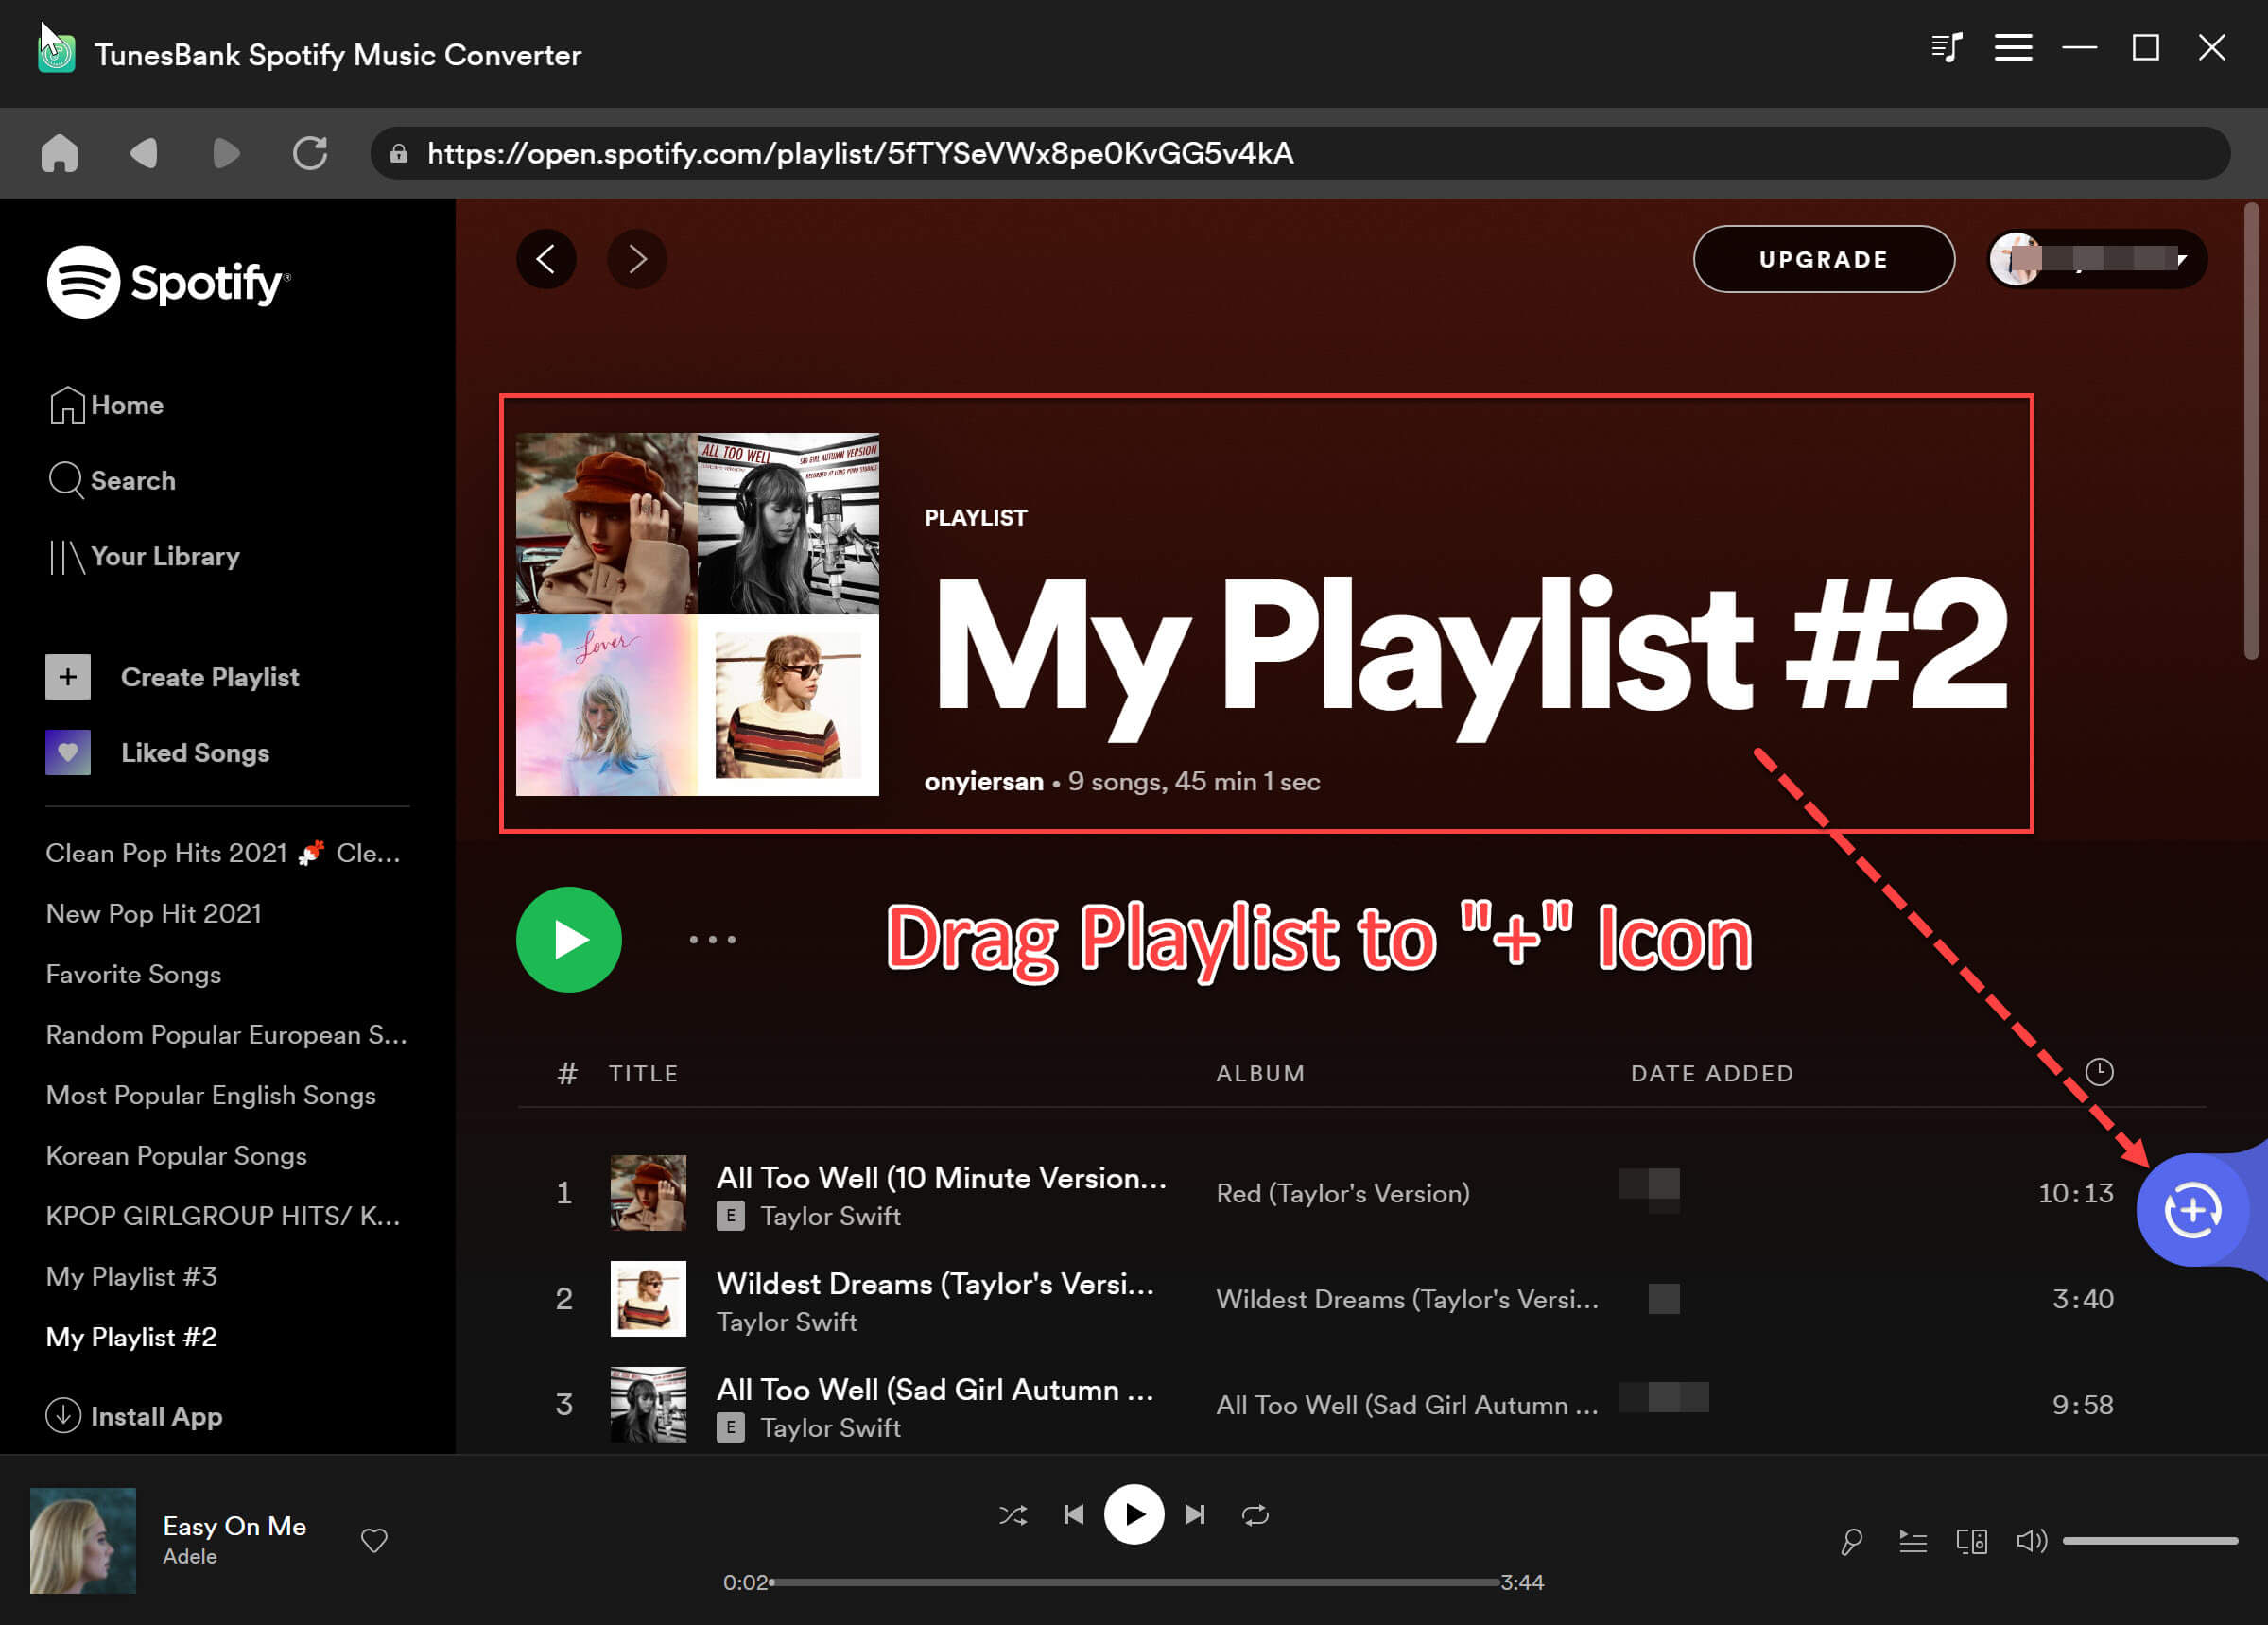Click Wildest Dreams track thumbnail
This screenshot has height=1625, width=2268.
[648, 1298]
